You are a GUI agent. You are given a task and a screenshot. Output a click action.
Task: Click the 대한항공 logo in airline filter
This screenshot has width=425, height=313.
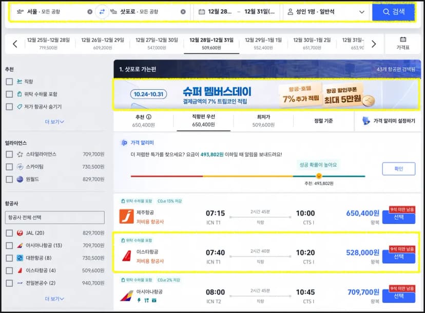[x=20, y=258]
